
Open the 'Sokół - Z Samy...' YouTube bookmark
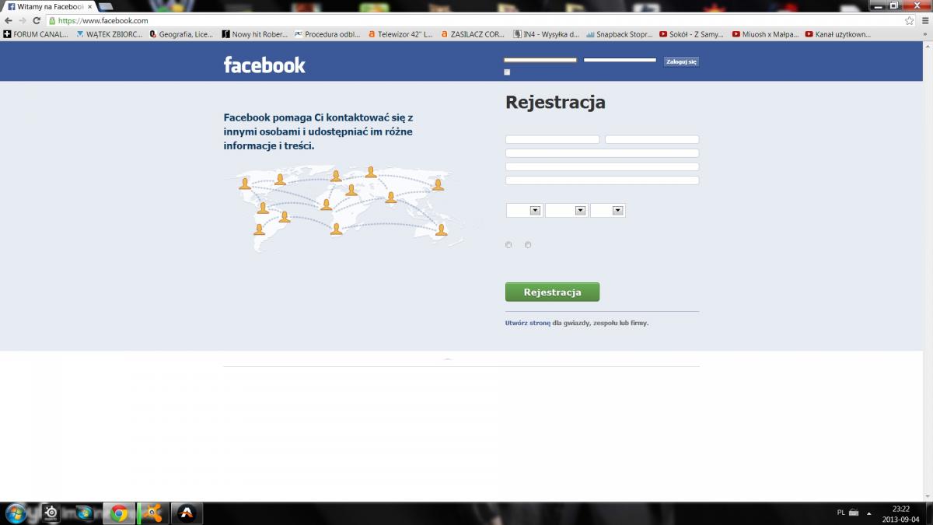coord(691,34)
